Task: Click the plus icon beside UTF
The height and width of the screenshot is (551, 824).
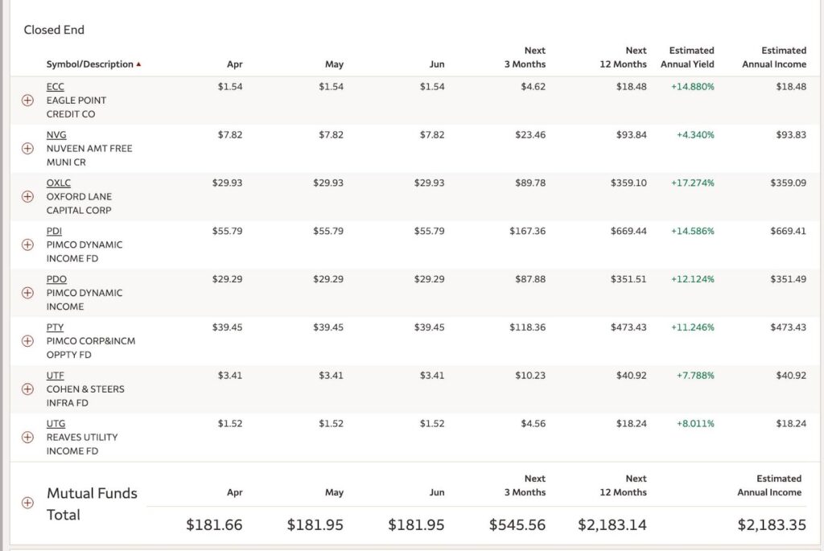Action: point(27,389)
